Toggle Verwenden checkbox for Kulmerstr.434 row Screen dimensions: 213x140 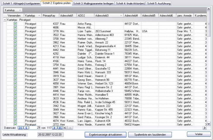pyautogui.click(x=15, y=121)
